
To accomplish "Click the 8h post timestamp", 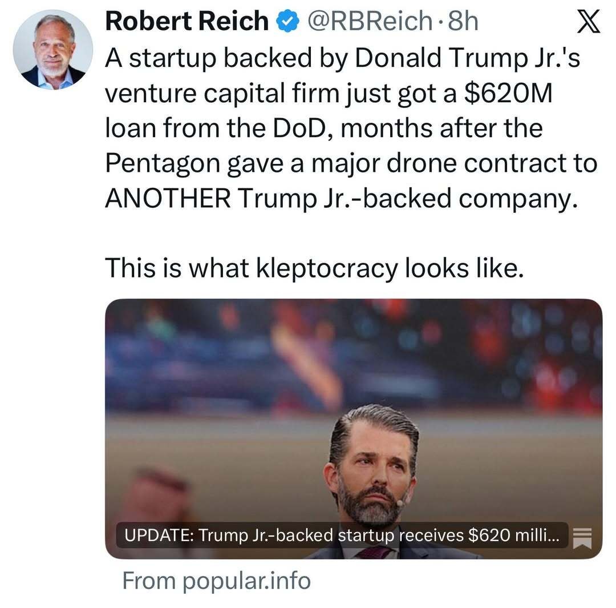I will point(463,22).
